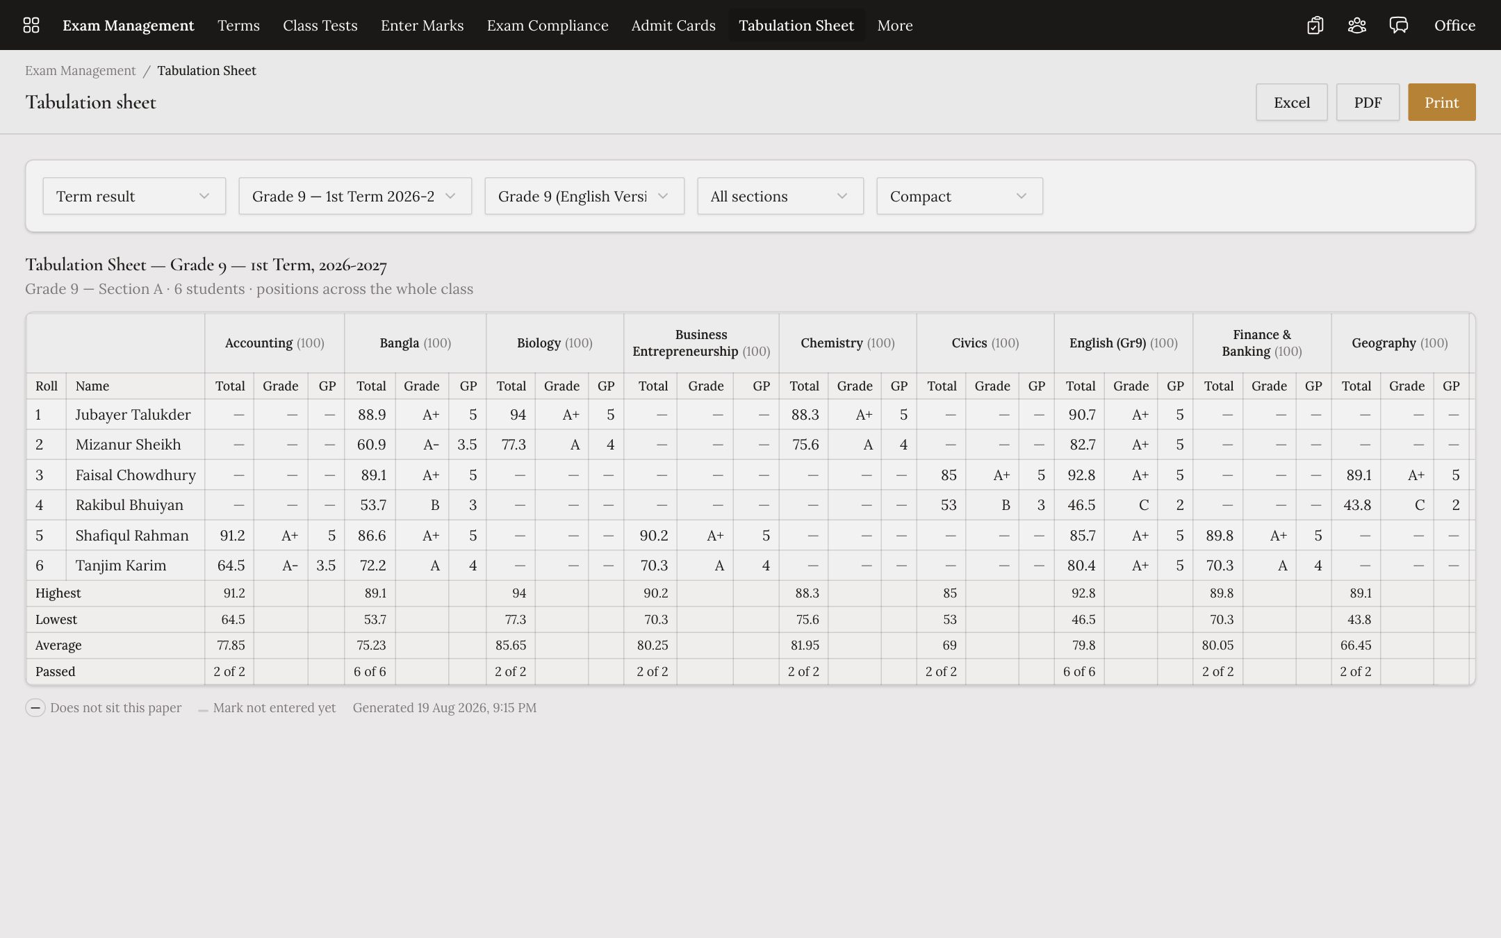Click Tanjim Karim's Accounting total 64.5

coord(231,565)
